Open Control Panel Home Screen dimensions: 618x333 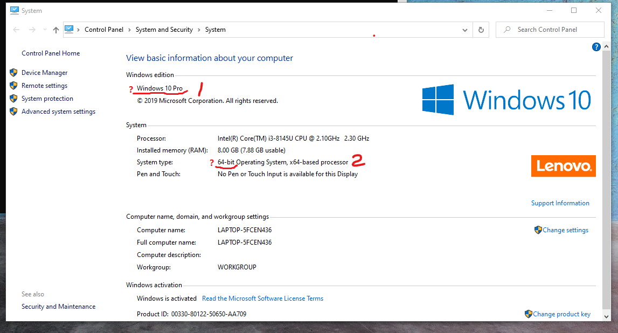click(x=51, y=53)
